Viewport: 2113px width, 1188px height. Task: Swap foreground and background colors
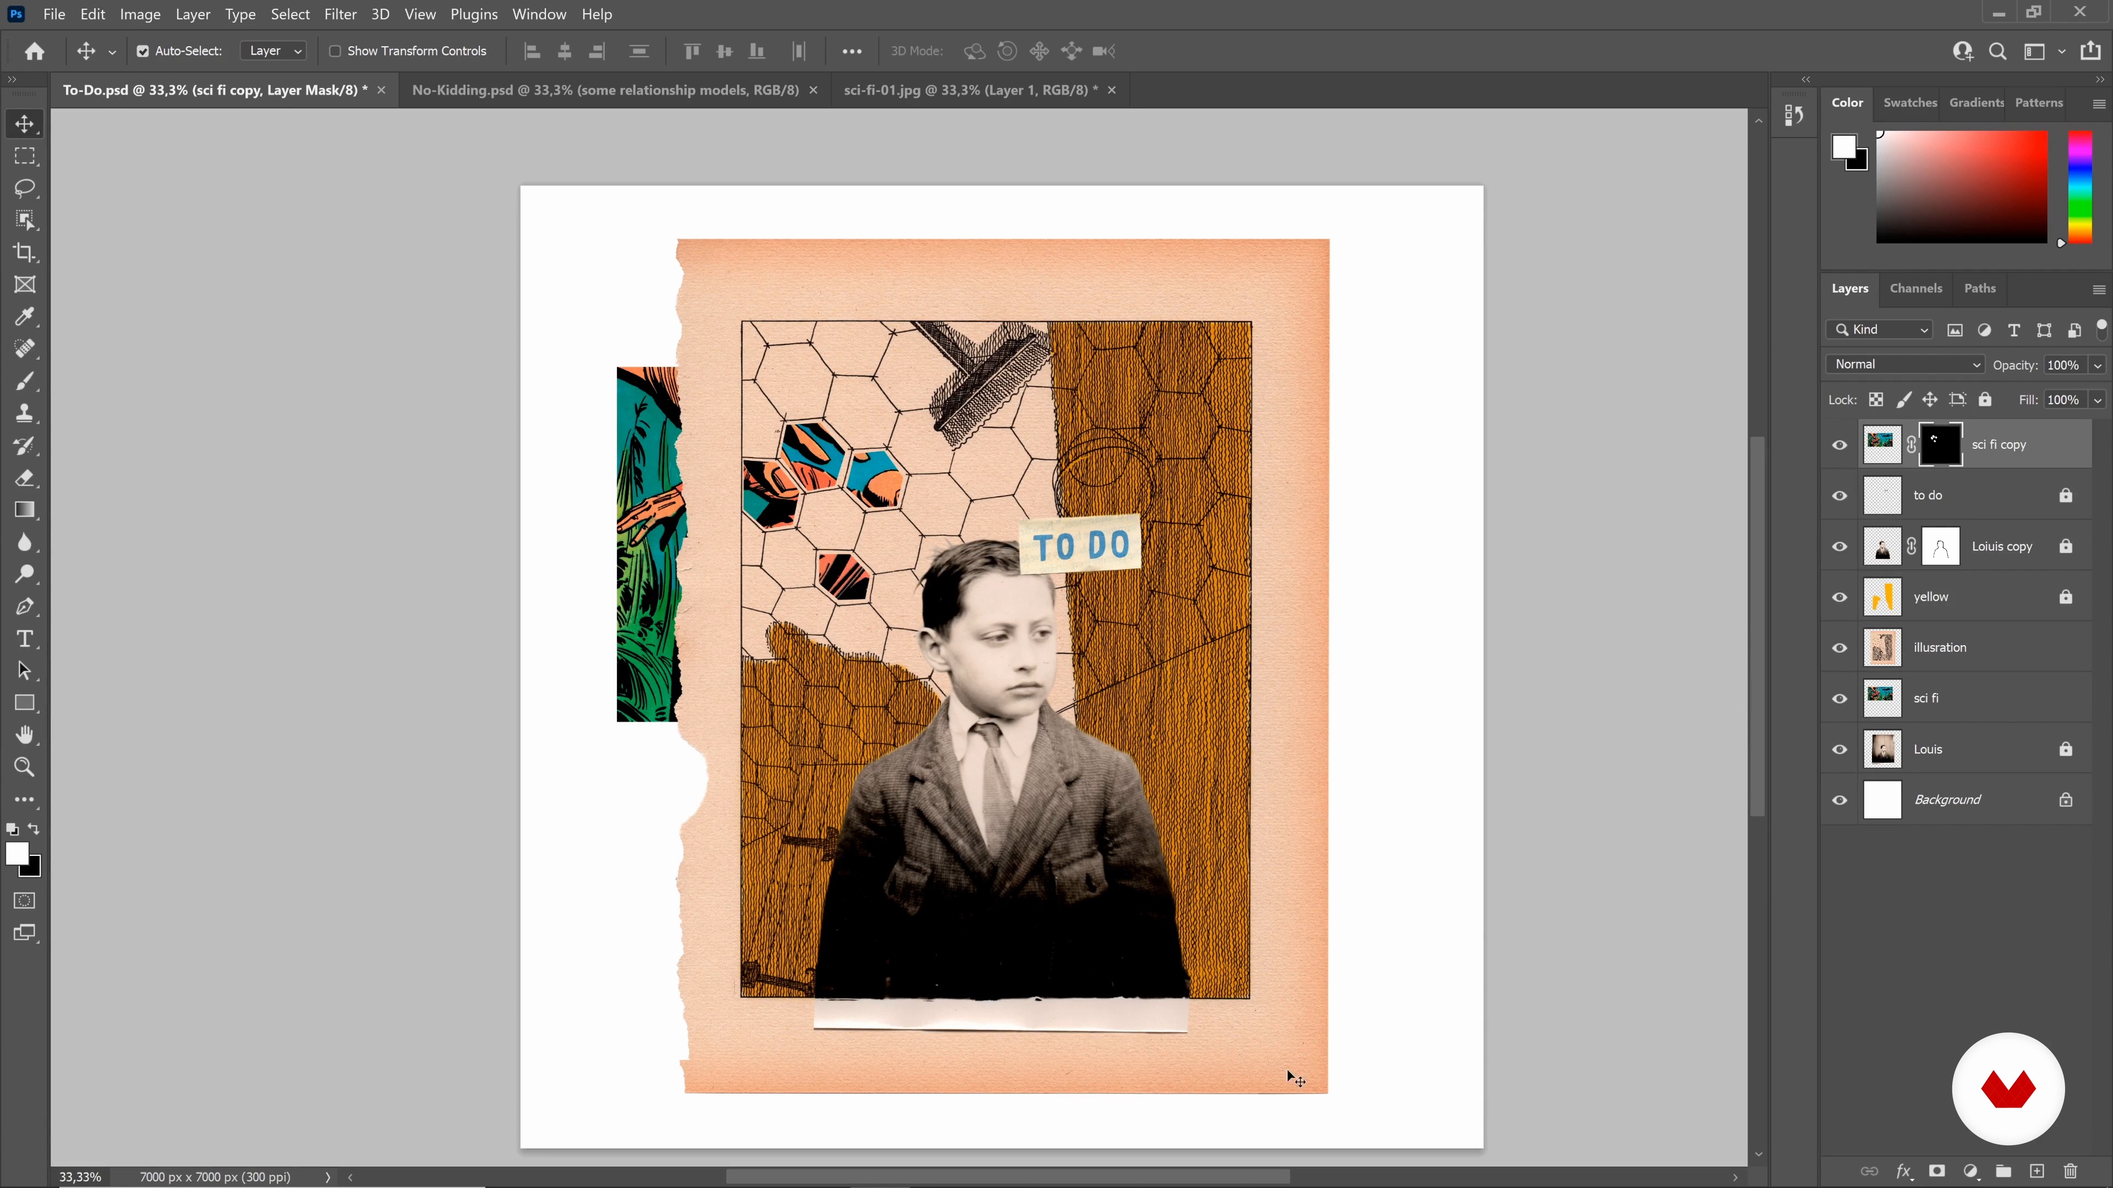pos(34,829)
